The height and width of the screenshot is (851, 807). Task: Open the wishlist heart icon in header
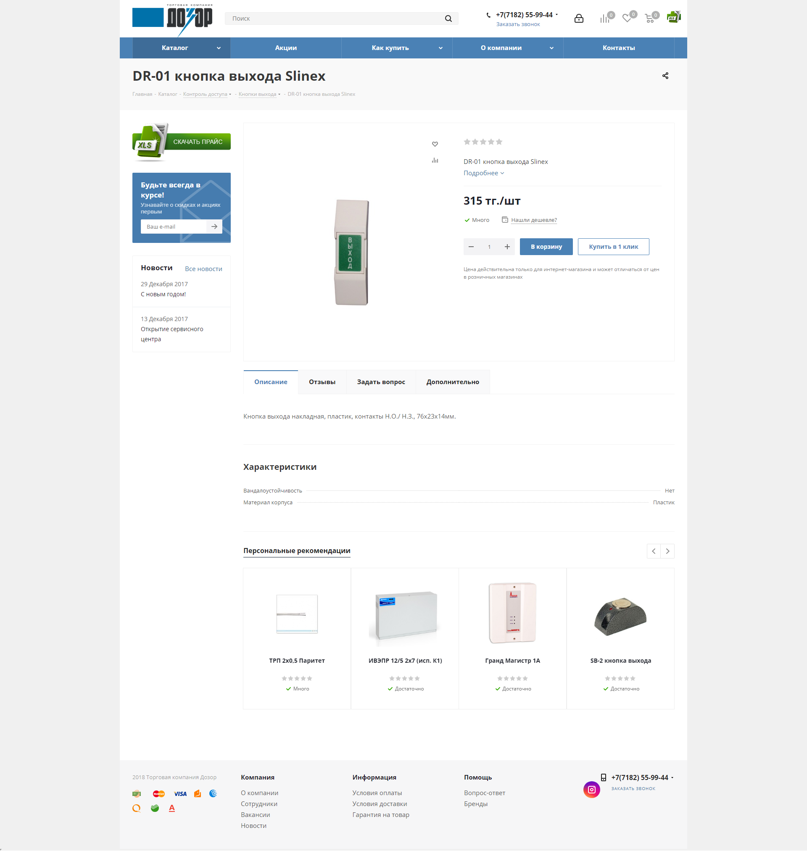click(x=627, y=18)
